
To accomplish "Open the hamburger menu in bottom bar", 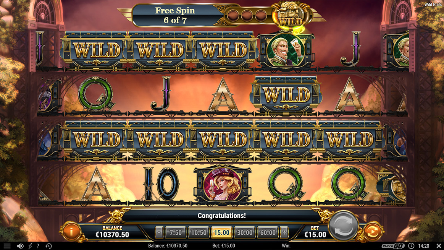I will click(x=7, y=246).
